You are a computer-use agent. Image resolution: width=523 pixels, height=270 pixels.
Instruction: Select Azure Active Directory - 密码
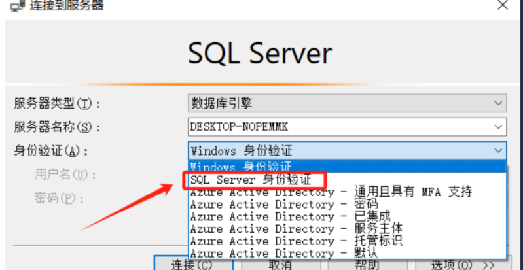pos(347,204)
